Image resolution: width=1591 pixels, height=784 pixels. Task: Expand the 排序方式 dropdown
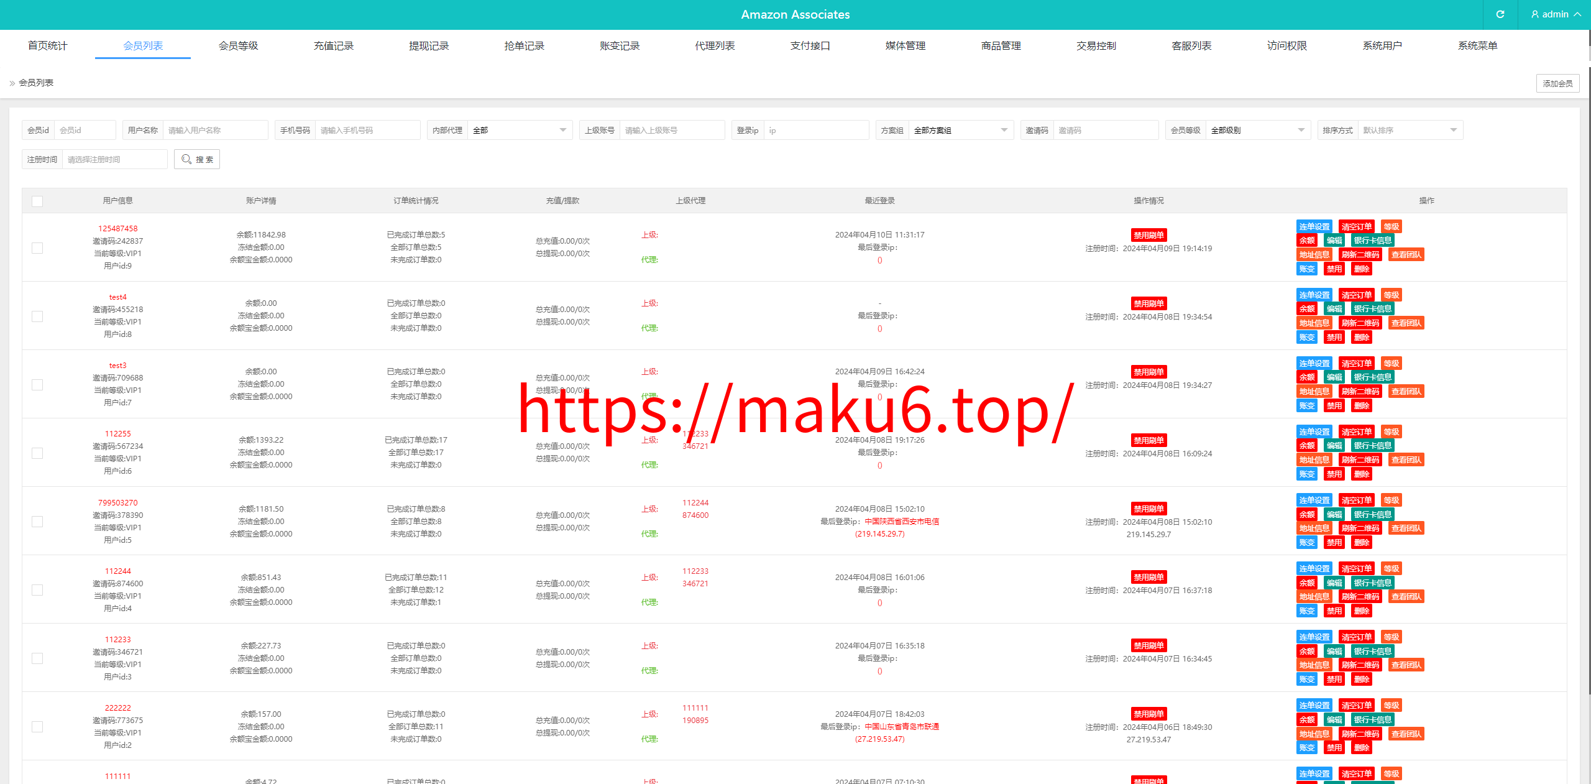(1410, 130)
